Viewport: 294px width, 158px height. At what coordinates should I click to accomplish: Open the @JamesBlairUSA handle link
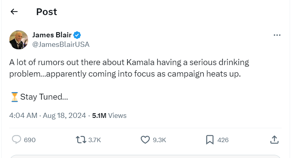(61, 44)
